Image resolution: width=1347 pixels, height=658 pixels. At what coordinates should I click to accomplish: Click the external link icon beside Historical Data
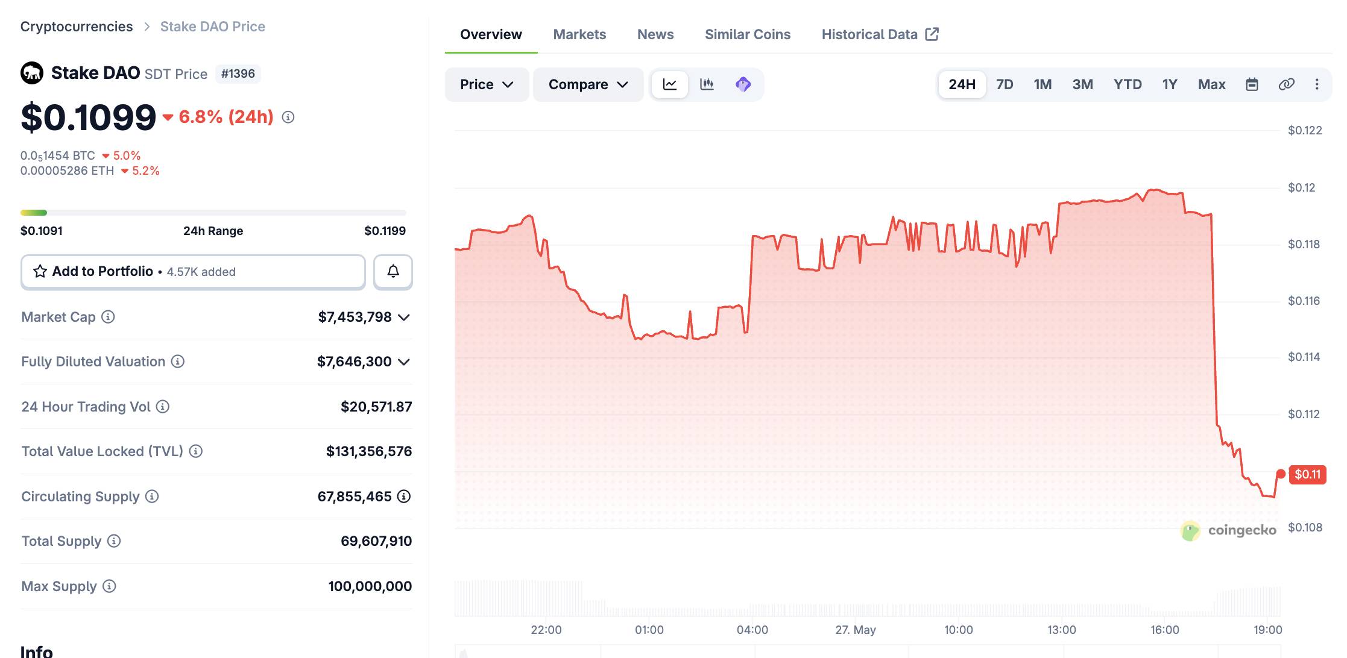[932, 34]
